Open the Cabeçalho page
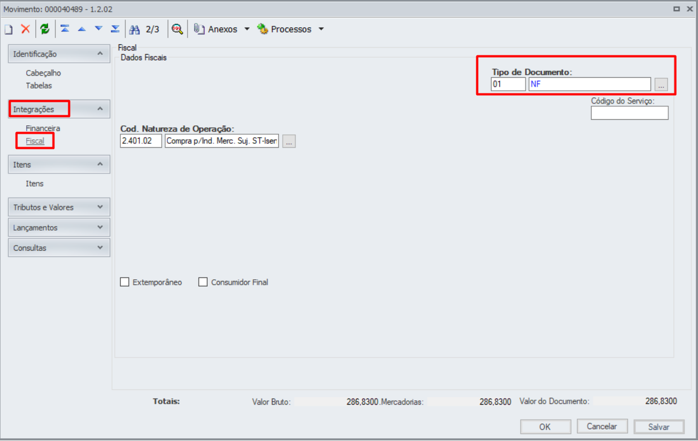Screen dimensions: 698x441 (43, 73)
